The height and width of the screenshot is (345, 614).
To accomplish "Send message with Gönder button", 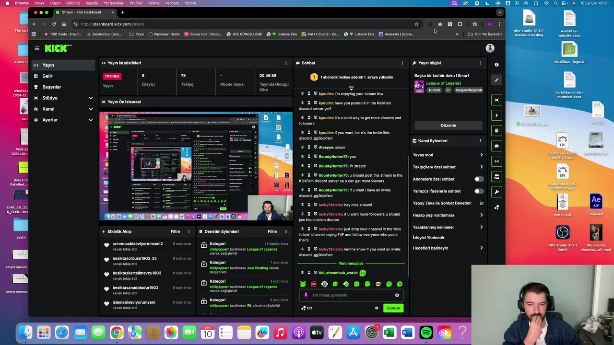I will [393, 308].
